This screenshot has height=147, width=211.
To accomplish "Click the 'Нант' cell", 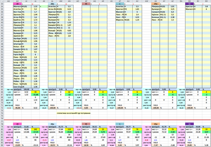I will point(120,17).
